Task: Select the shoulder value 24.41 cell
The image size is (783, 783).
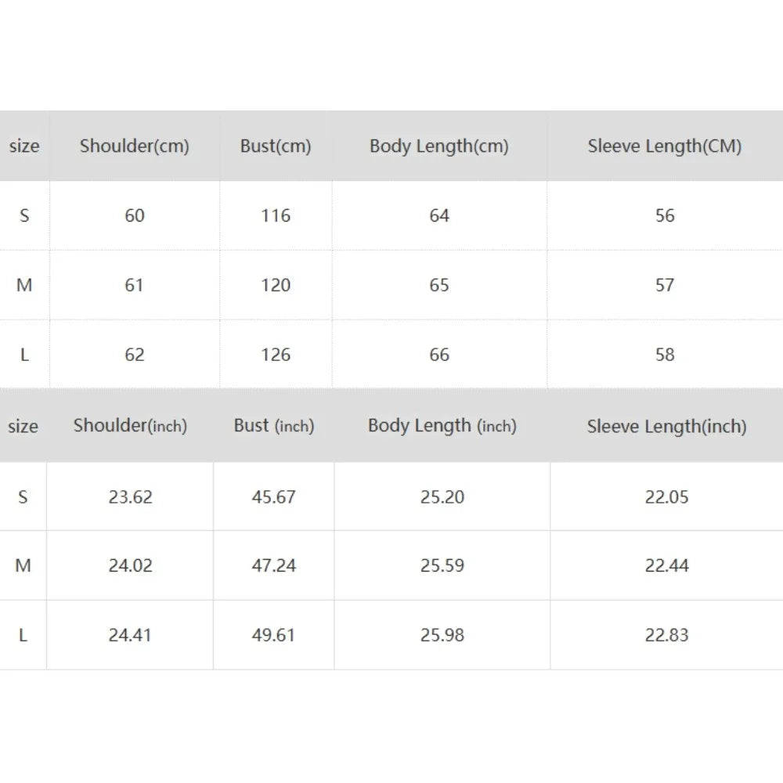Action: pyautogui.click(x=130, y=635)
